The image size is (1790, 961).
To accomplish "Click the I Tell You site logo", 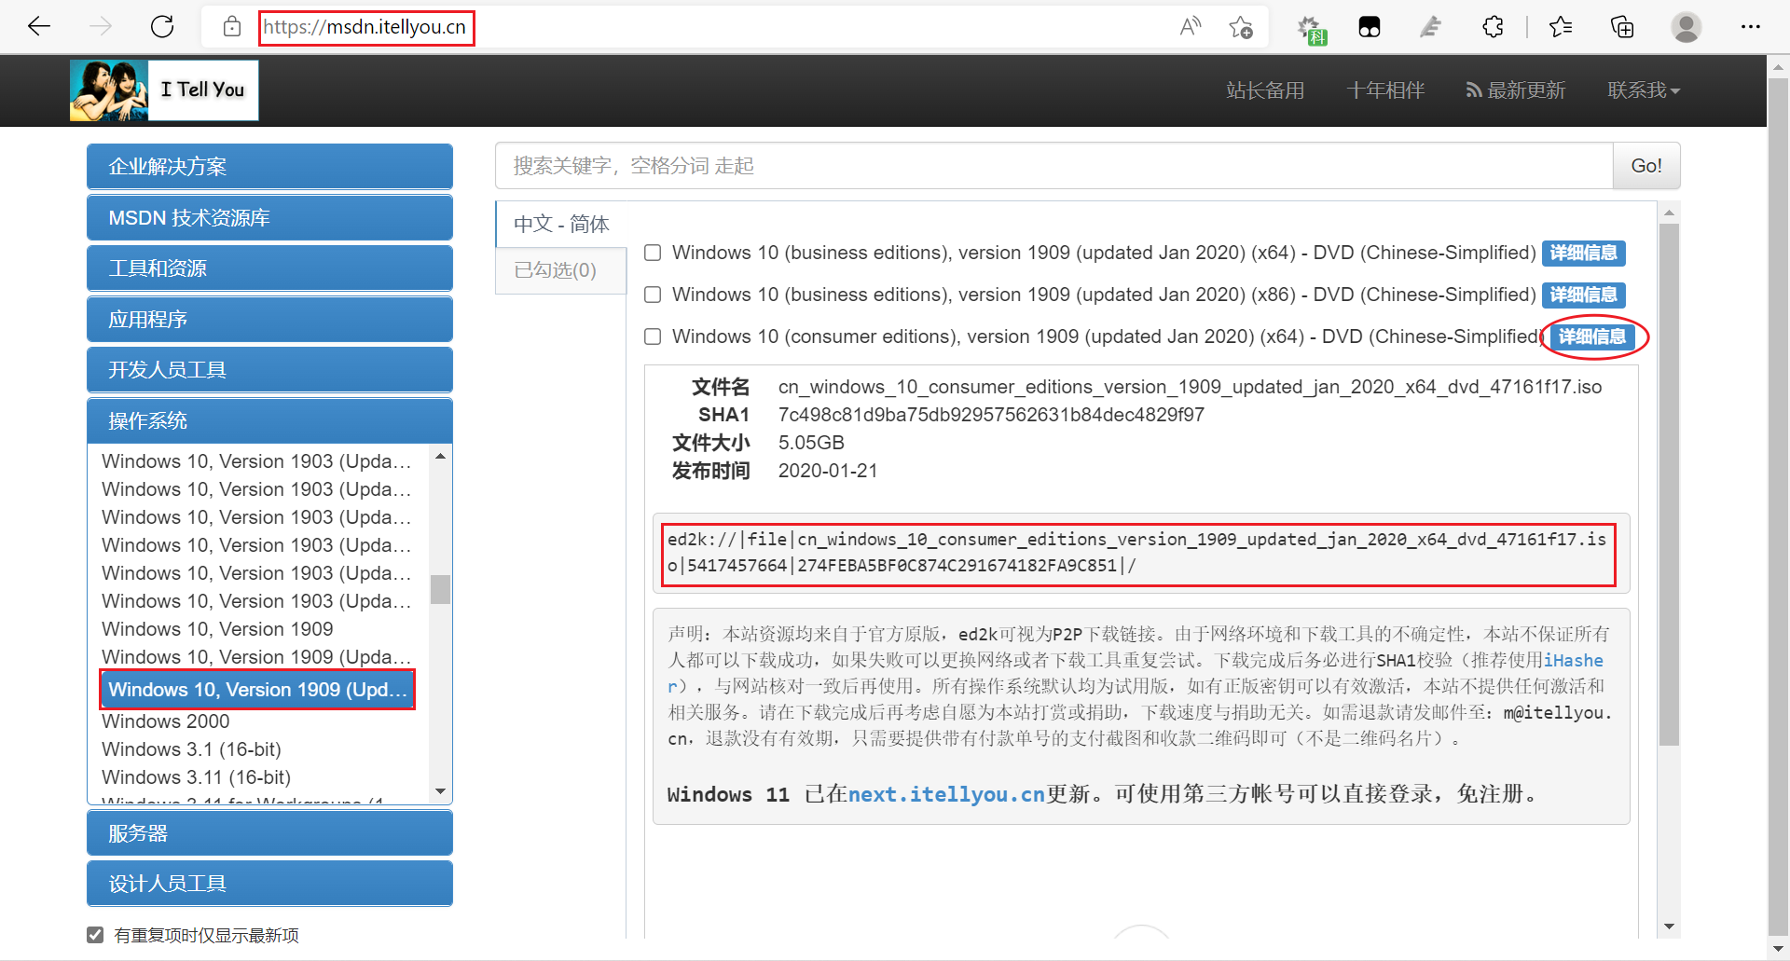I will coord(163,89).
